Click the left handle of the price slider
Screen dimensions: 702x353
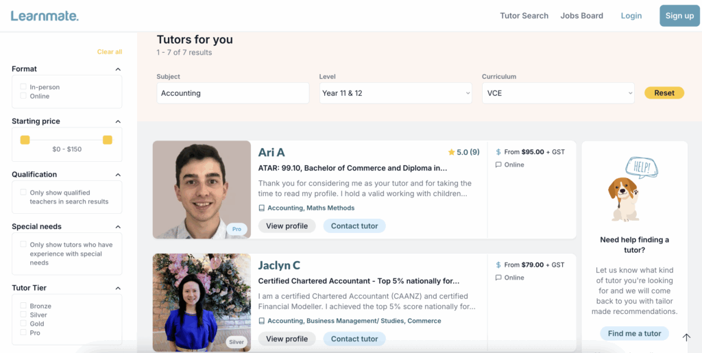click(x=25, y=140)
